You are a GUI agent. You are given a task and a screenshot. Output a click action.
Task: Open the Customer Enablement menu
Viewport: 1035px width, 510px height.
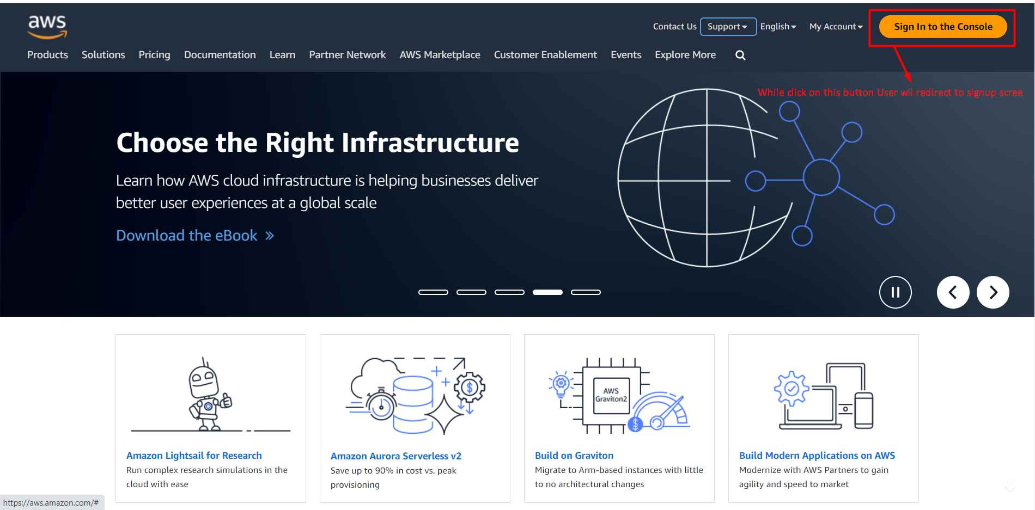[x=545, y=55]
